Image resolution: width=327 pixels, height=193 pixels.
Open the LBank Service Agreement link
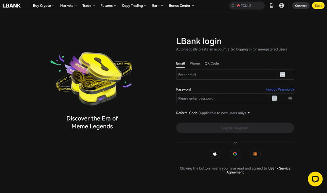click(279, 168)
